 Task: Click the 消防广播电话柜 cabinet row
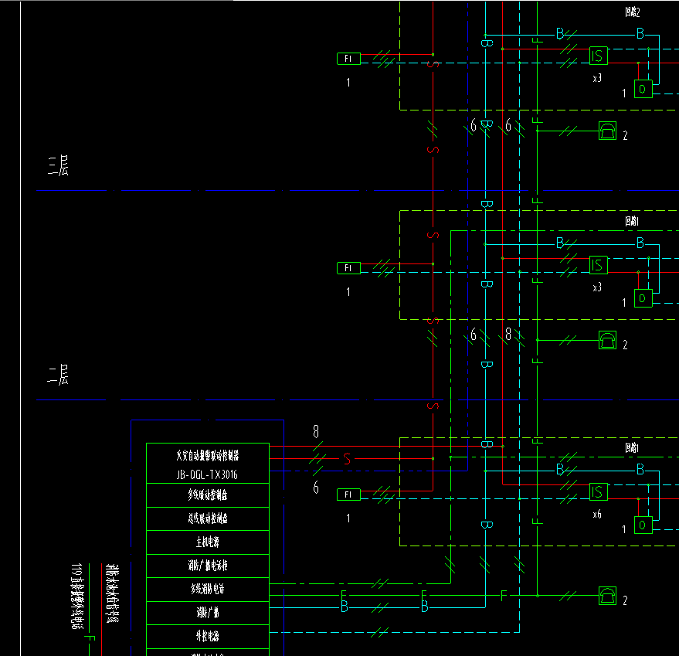pos(208,566)
